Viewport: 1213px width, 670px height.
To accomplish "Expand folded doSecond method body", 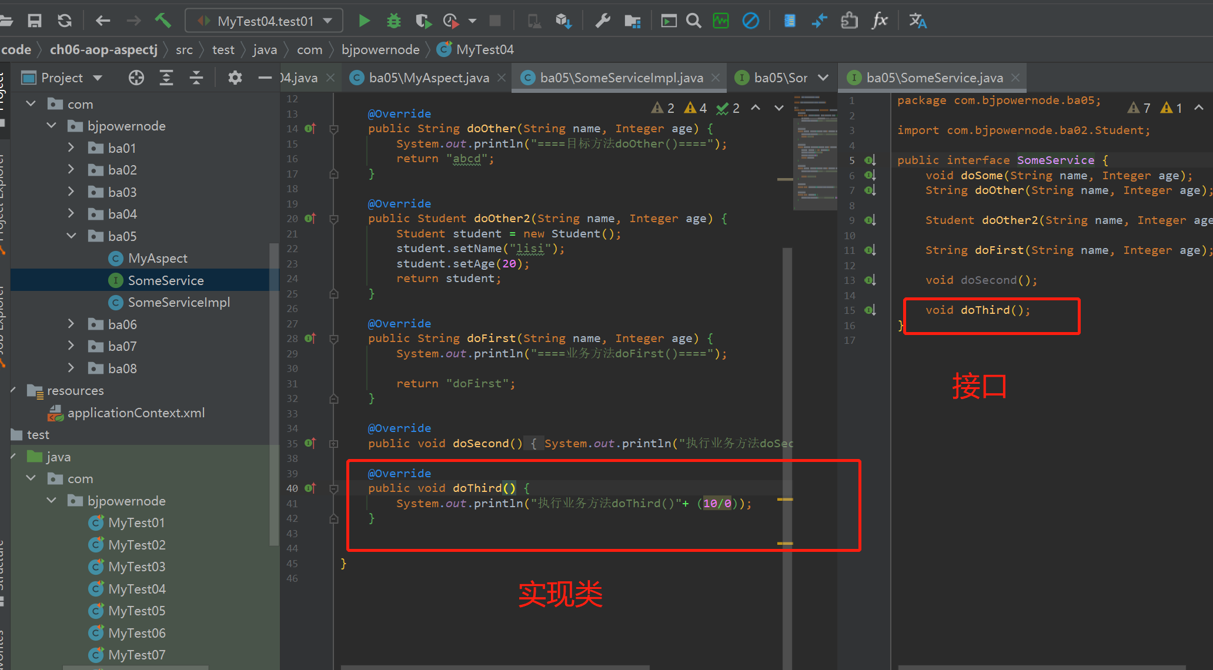I will pos(334,444).
